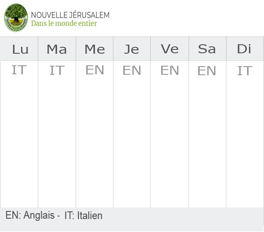Click the EN entry under Friday

point(170,70)
